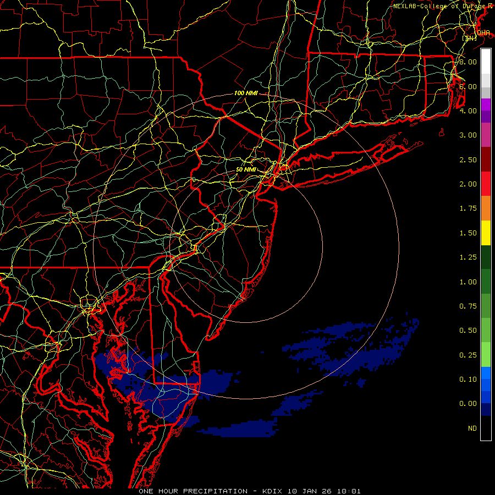Click the 100 NMI range ring label
Screen dimensions: 495x495
tap(246, 93)
